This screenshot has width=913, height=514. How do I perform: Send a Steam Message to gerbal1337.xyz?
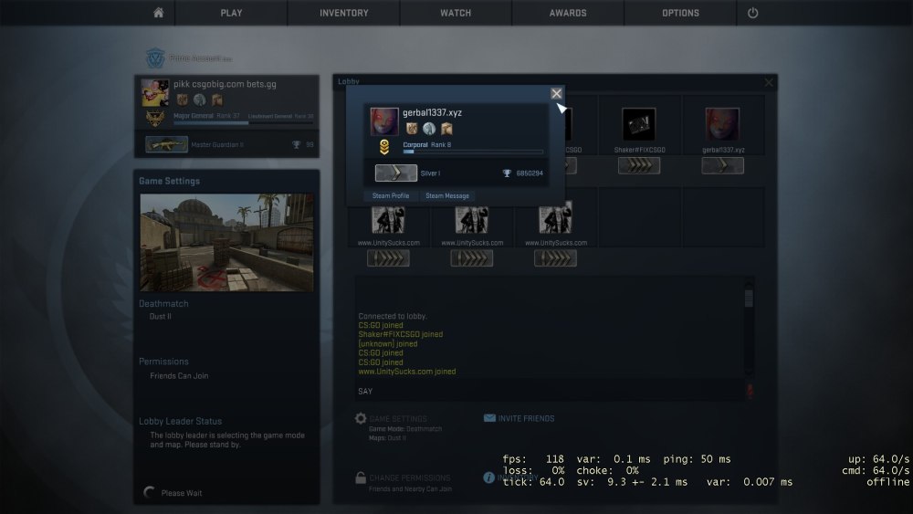point(447,195)
